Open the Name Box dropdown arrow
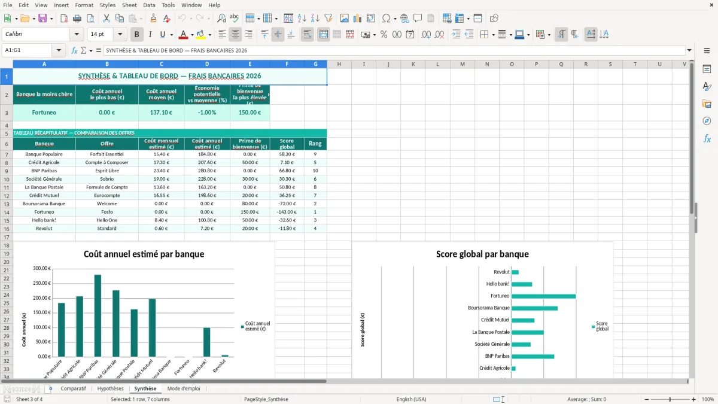718x404 pixels. tap(59, 50)
